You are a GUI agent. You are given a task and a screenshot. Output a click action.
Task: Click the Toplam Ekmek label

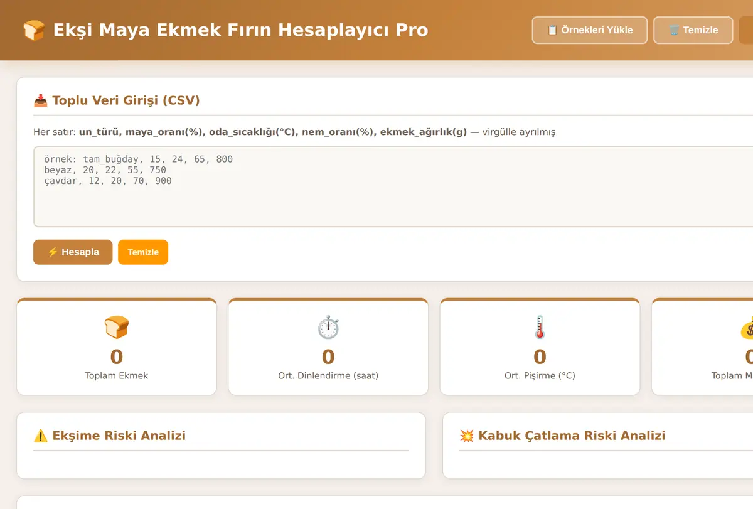(x=117, y=376)
